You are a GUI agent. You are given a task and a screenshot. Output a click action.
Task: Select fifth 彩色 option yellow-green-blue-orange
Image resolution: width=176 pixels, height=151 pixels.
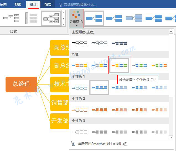pos(159,65)
